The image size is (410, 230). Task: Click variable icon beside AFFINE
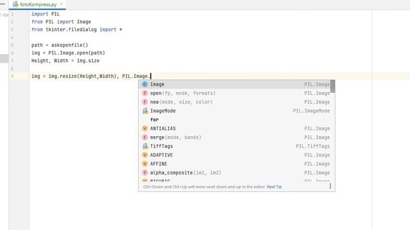click(145, 164)
